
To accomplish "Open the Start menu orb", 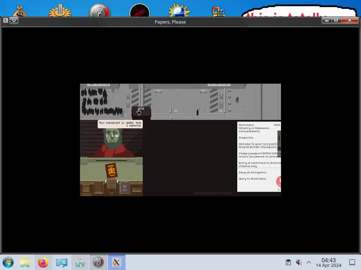I will click(x=8, y=262).
